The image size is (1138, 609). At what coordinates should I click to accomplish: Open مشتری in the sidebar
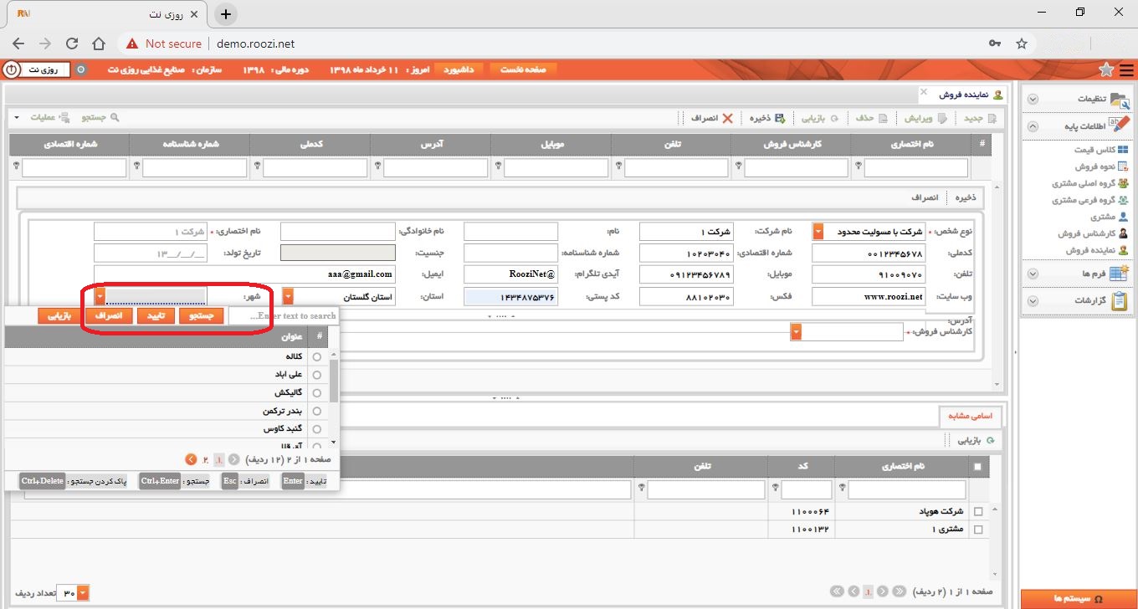coord(1109,217)
